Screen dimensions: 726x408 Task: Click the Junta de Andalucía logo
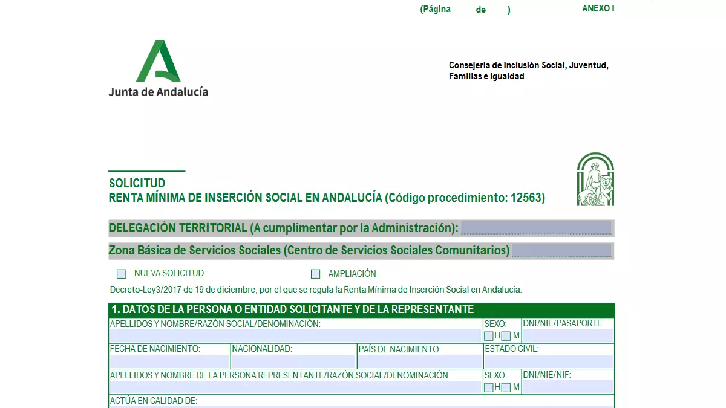(x=159, y=68)
